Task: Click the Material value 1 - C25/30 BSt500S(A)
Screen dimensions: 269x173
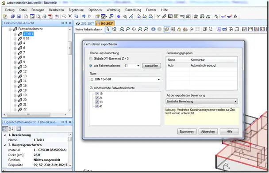Action: click(50, 150)
